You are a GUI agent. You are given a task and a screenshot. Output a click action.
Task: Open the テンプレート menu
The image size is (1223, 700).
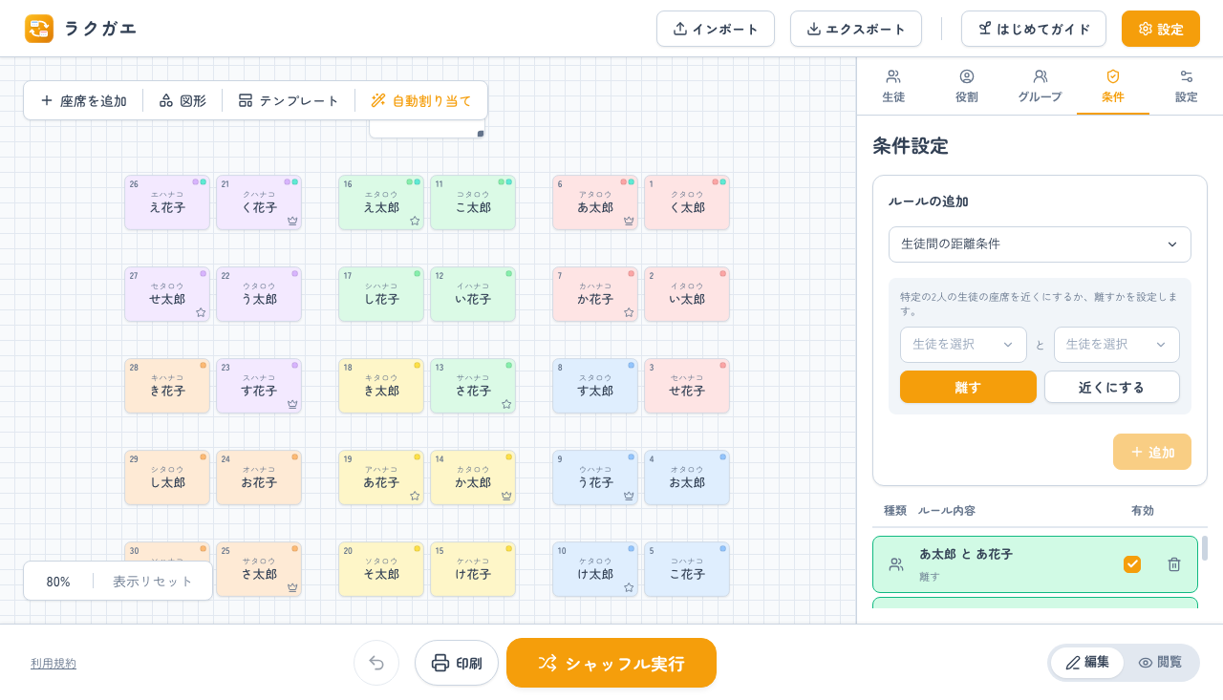coord(289,100)
